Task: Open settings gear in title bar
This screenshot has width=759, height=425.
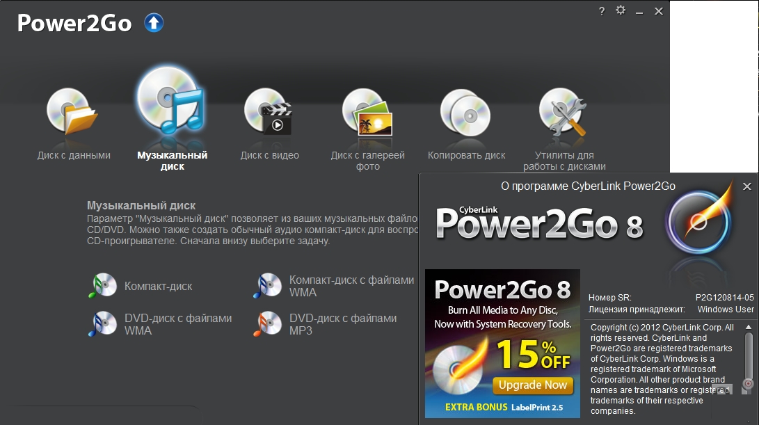Action: pos(621,10)
